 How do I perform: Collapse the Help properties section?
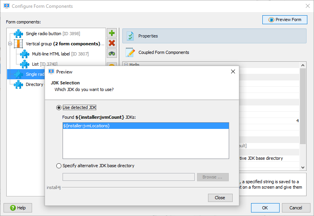(x=126, y=64)
